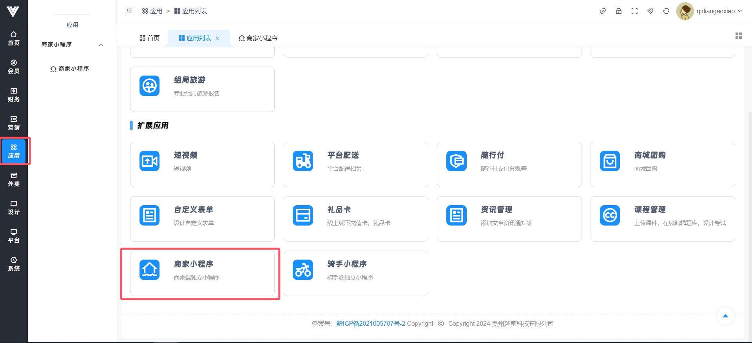Open the qidiangaoxiao user dropdown
The width and height of the screenshot is (752, 343).
tap(709, 11)
